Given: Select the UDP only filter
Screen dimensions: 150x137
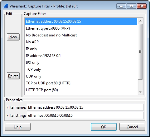Looking at the screenshot, I should (x=81, y=76).
